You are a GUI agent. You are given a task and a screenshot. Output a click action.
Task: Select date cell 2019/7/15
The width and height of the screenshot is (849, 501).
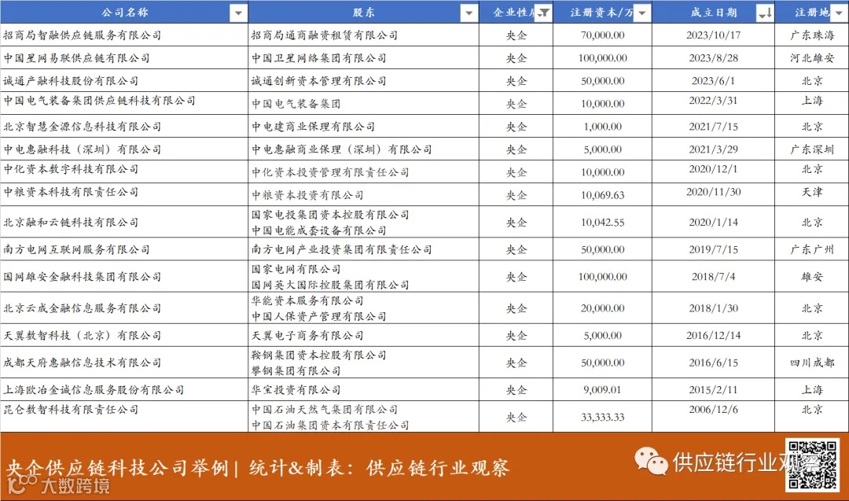click(714, 249)
